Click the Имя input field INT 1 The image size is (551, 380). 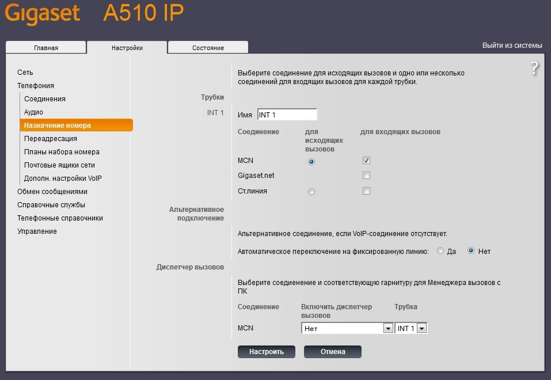(287, 115)
